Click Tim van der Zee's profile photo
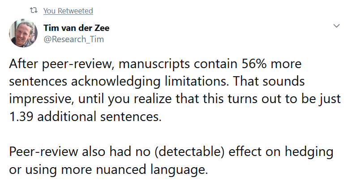 coord(23,34)
